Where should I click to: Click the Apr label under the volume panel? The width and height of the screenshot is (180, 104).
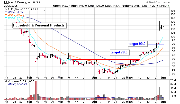click(x=95, y=102)
